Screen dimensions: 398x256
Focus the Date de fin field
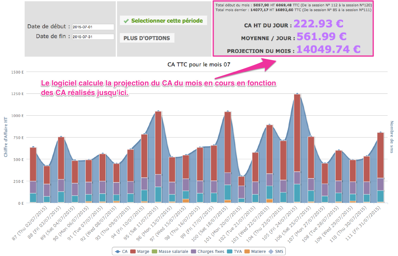click(x=93, y=37)
